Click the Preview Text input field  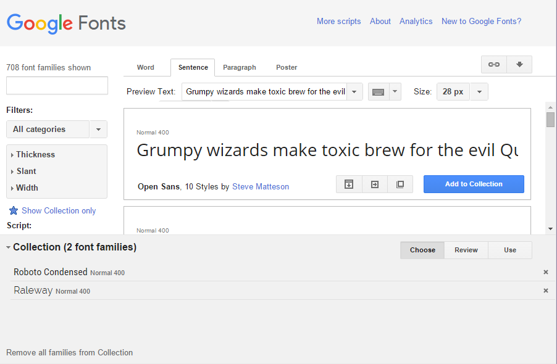265,92
